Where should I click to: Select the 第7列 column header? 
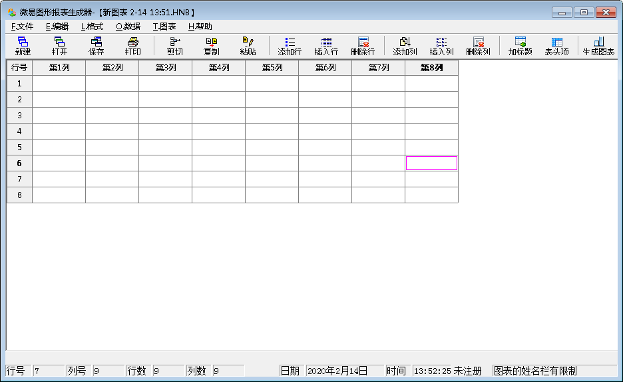[x=378, y=68]
